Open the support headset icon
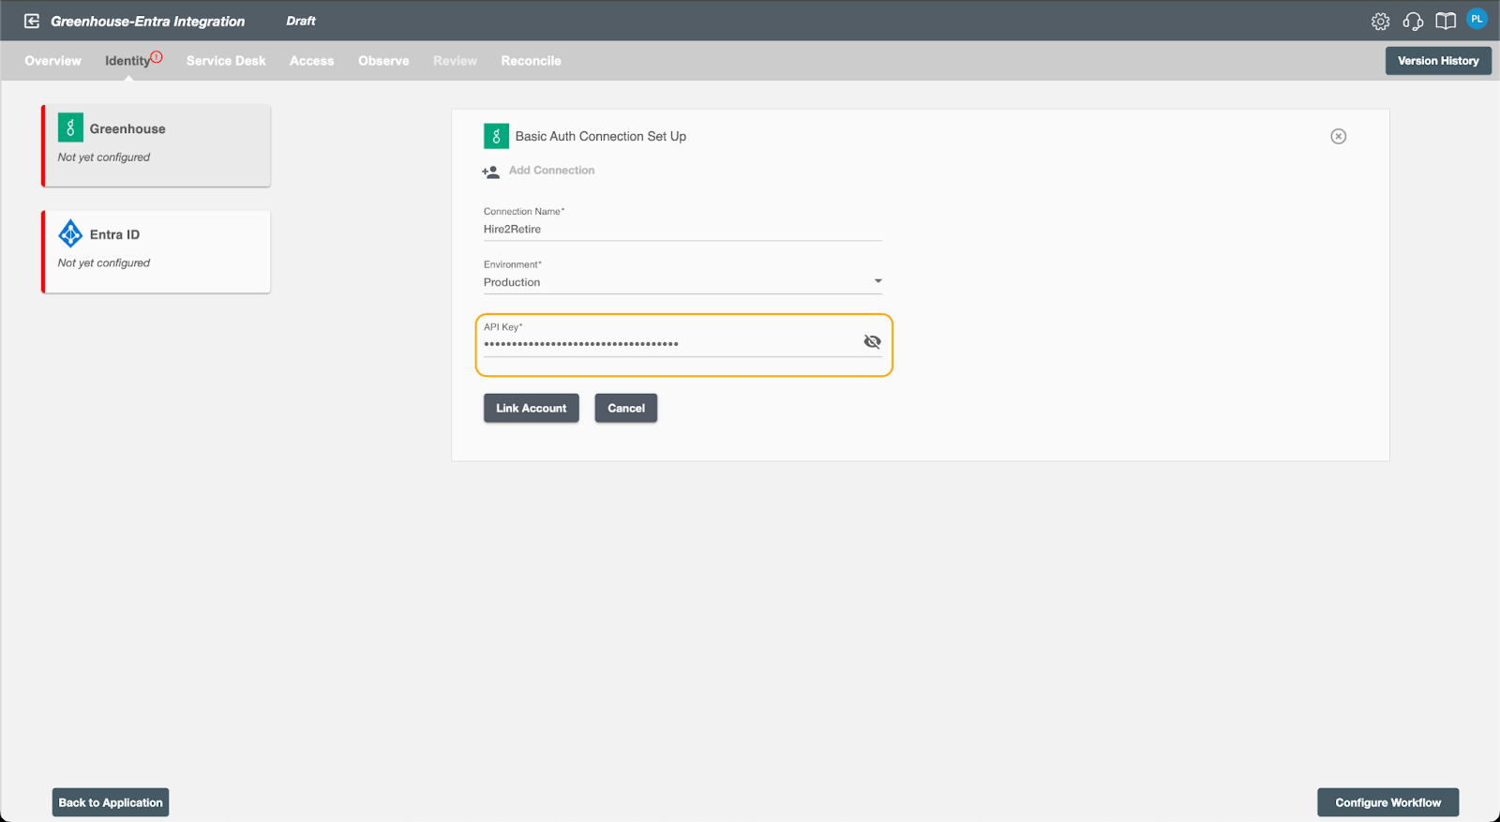This screenshot has width=1500, height=822. click(1413, 22)
